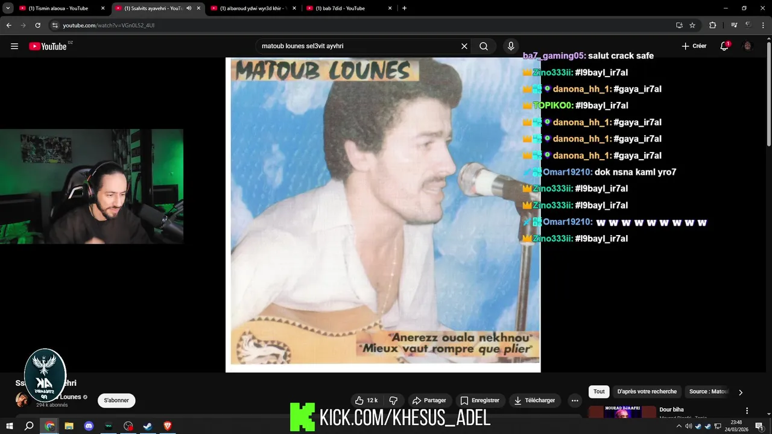Switch to bab 7did tab

[344, 8]
